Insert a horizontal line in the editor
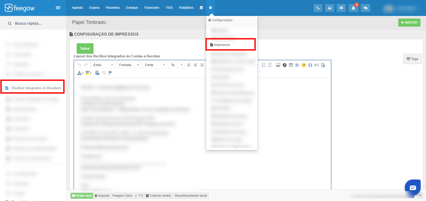The image size is (426, 201). pyautogui.click(x=297, y=65)
